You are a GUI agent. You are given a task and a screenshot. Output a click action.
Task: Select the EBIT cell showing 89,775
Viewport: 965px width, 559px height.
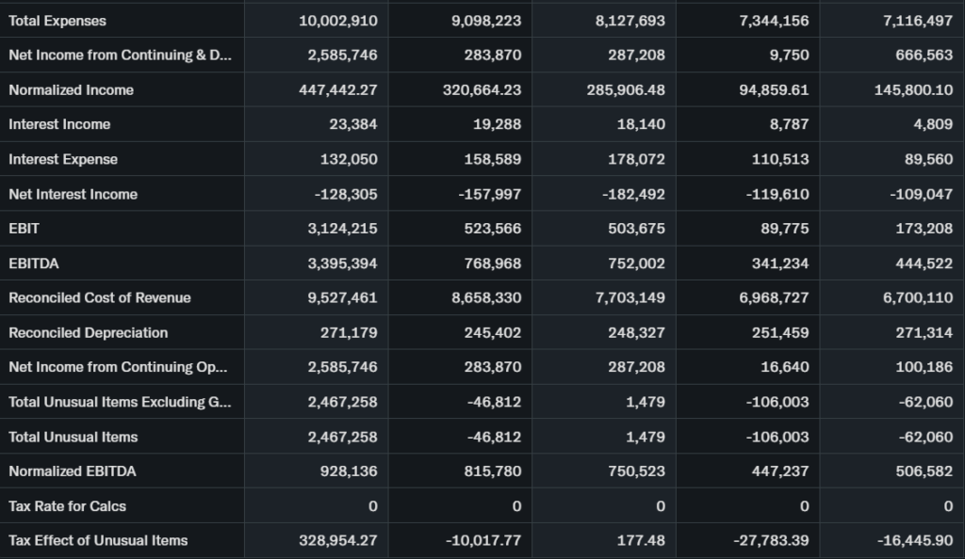[784, 229]
